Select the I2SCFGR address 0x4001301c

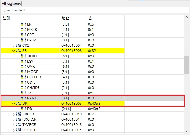click(71, 130)
